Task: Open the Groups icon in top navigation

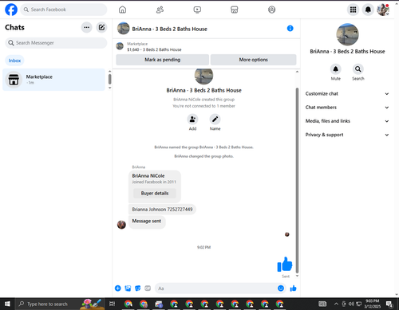Action: coord(271,10)
